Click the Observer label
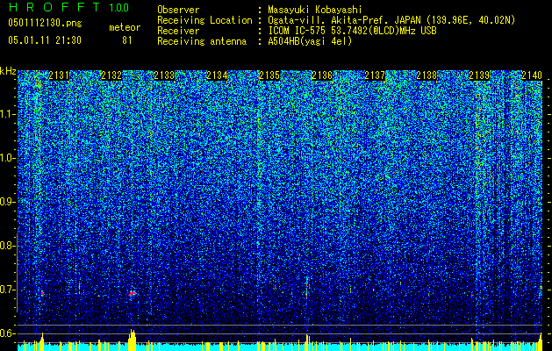This screenshot has width=552, height=351. coord(178,10)
